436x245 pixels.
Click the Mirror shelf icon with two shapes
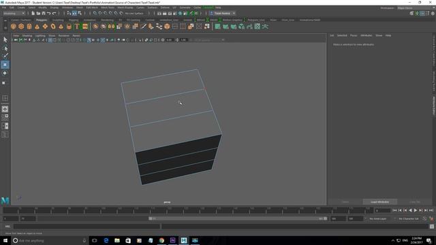pyautogui.click(x=111, y=27)
